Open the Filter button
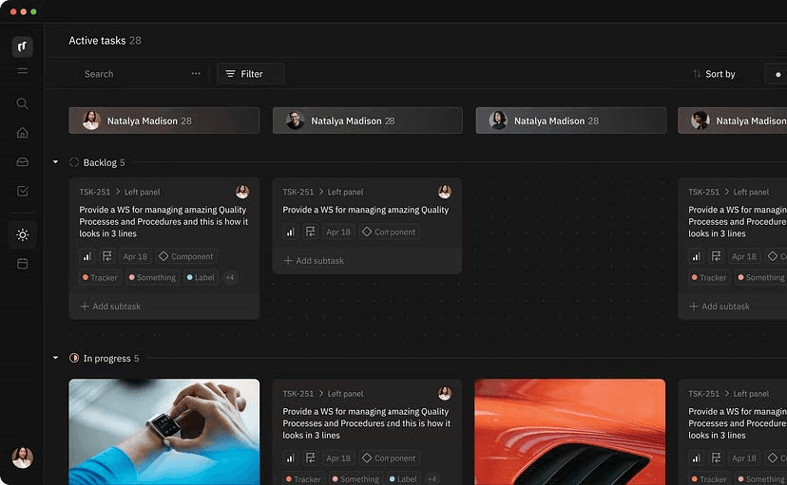Screen dimensions: 787x485 (251, 74)
